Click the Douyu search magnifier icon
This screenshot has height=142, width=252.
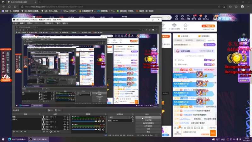pos(169,17)
